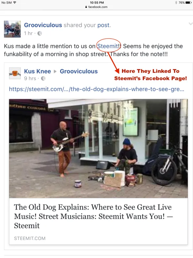193x258 pixels.
Task: Open the Steemit tagged page link
Action: (x=108, y=46)
